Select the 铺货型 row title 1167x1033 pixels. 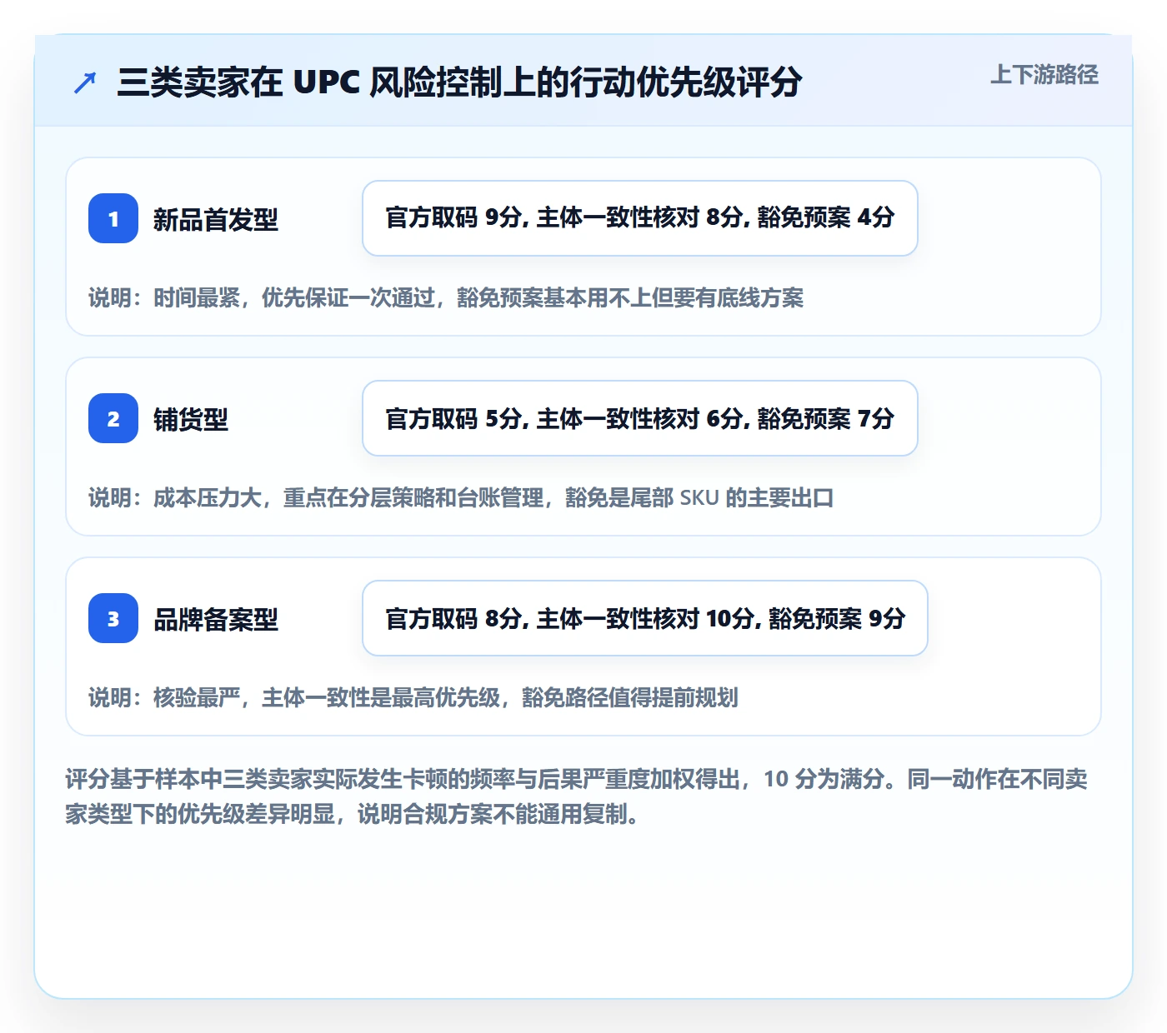pos(190,420)
